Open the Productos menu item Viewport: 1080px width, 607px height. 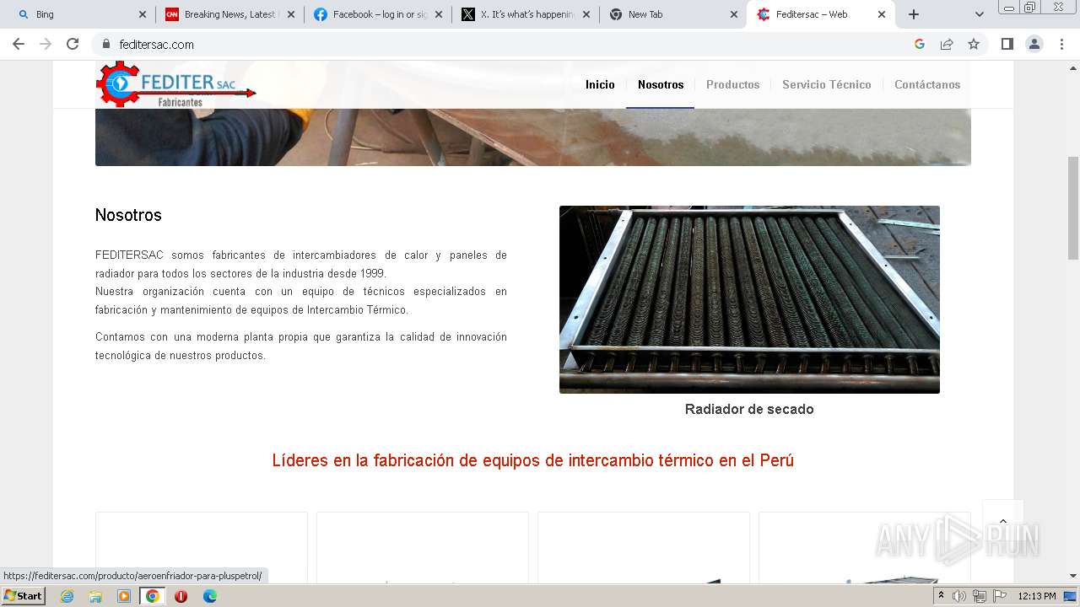[x=732, y=84]
